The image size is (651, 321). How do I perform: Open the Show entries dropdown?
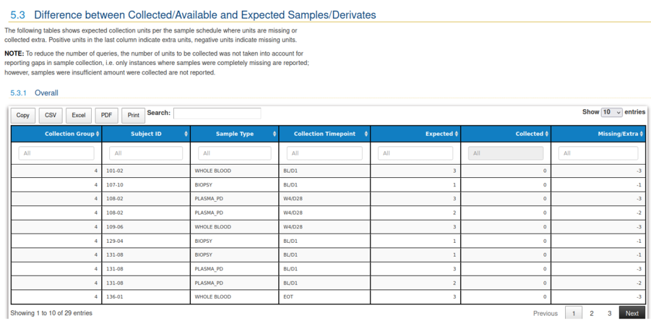[611, 112]
